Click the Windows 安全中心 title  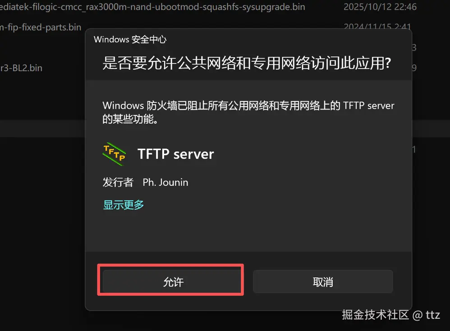tap(130, 39)
